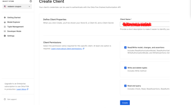The width and height of the screenshot is (191, 108).
Task: Go to Model Explorer
Action: point(14,22)
